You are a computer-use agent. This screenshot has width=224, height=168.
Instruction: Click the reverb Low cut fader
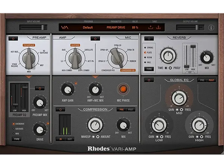click(187, 66)
